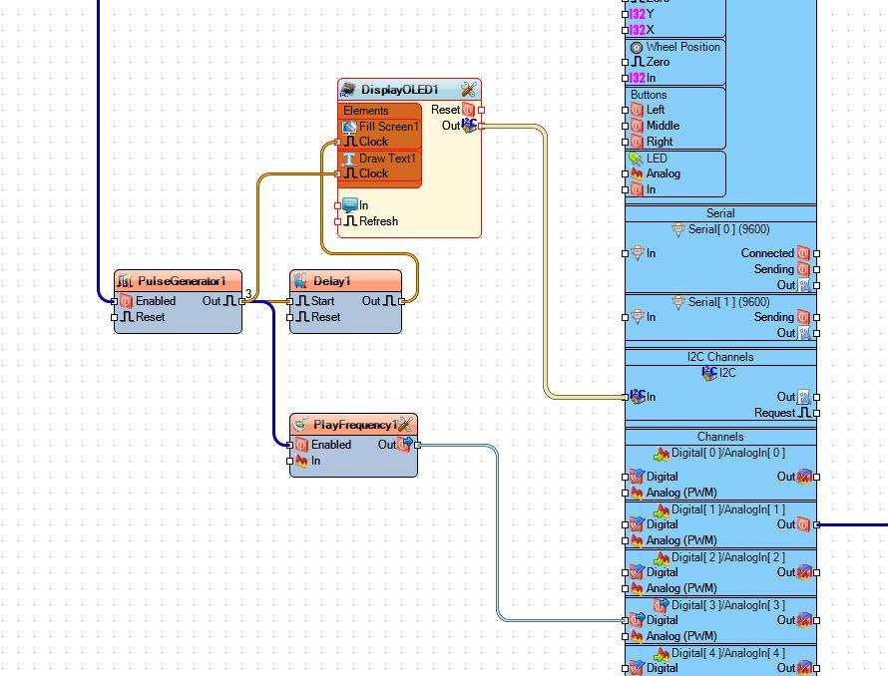
Task: Click Wheel Position Zero input pin
Action: [x=626, y=62]
